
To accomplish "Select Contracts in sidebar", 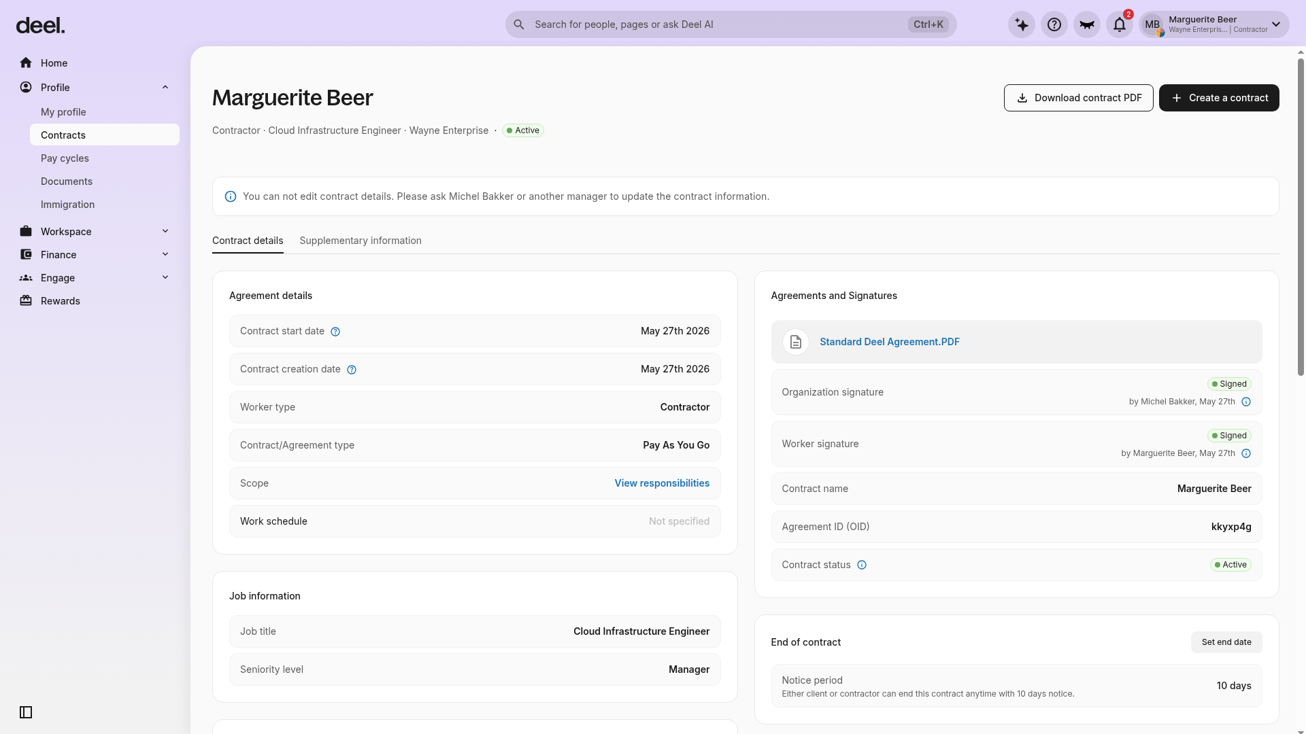I will click(105, 135).
